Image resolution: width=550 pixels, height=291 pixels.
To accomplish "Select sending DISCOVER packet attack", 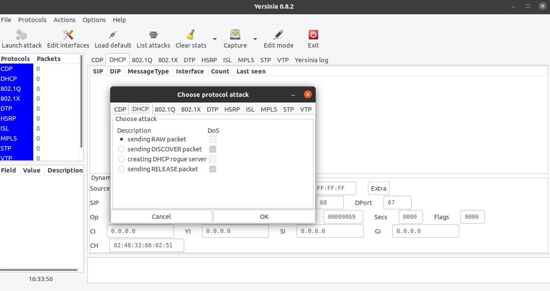I will pos(122,149).
